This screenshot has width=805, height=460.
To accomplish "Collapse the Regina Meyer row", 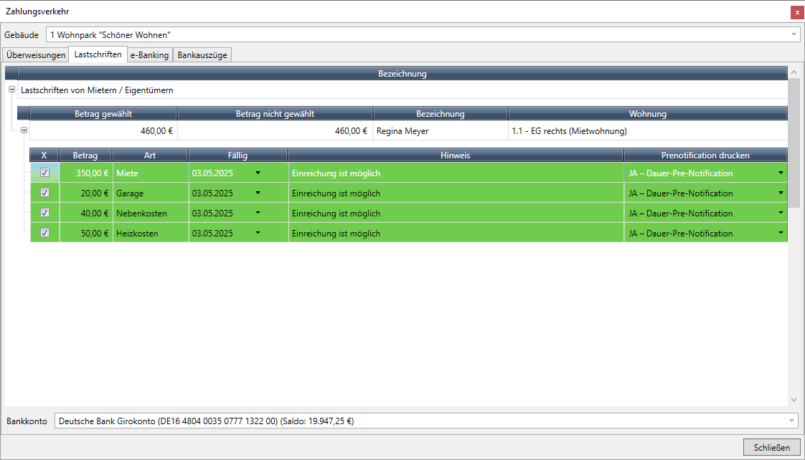I will click(24, 130).
